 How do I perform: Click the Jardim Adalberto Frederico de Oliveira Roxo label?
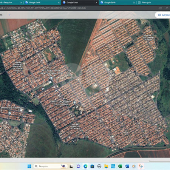click(x=18, y=66)
